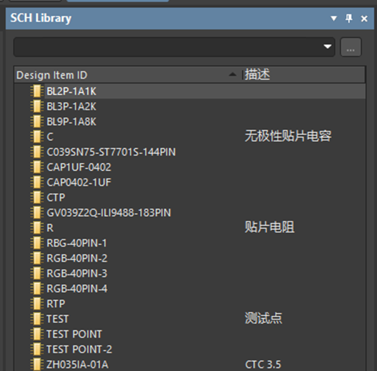Click the 无极性贴片电容 description cell
Viewport: 377px width, 371px height.
(x=288, y=136)
